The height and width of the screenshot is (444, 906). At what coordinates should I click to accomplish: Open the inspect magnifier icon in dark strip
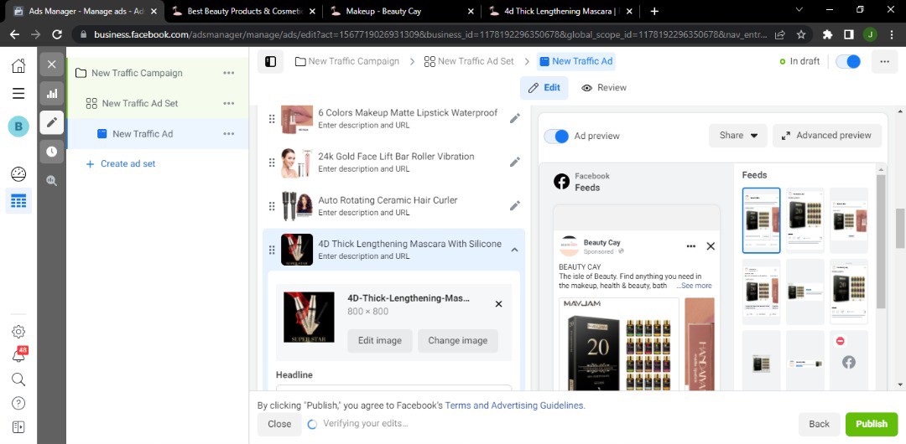click(x=51, y=181)
